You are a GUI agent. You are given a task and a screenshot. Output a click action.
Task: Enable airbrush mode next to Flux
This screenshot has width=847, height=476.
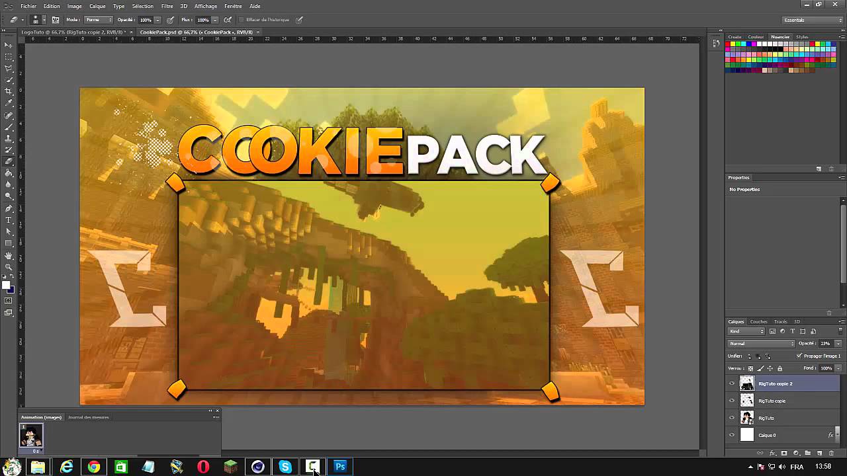pyautogui.click(x=228, y=20)
